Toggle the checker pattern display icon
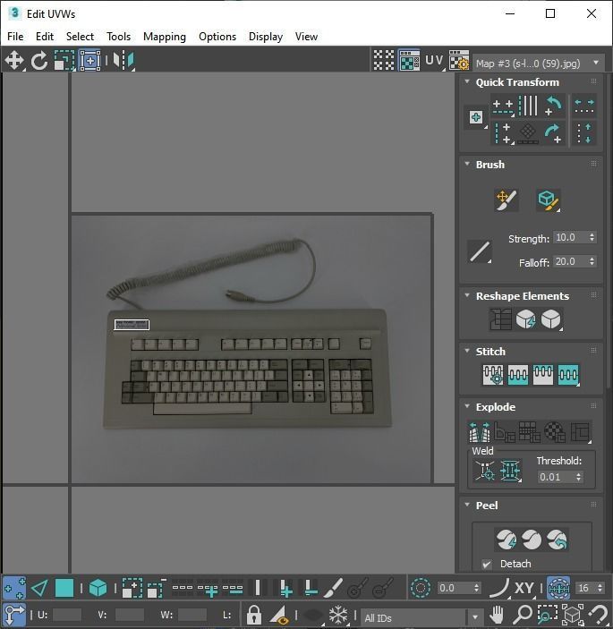 [x=384, y=61]
